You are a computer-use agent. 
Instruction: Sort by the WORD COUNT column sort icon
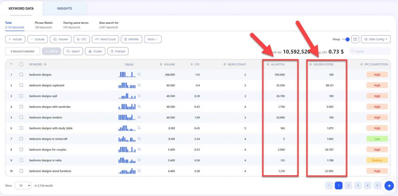[225, 65]
